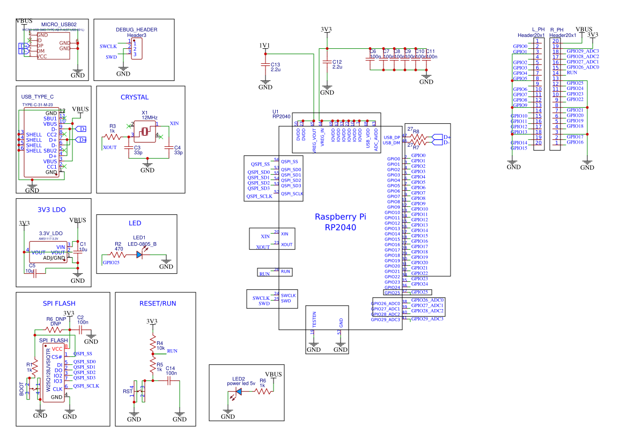
Task: Select capacitor C5 10u symbol
Action: click(35, 274)
